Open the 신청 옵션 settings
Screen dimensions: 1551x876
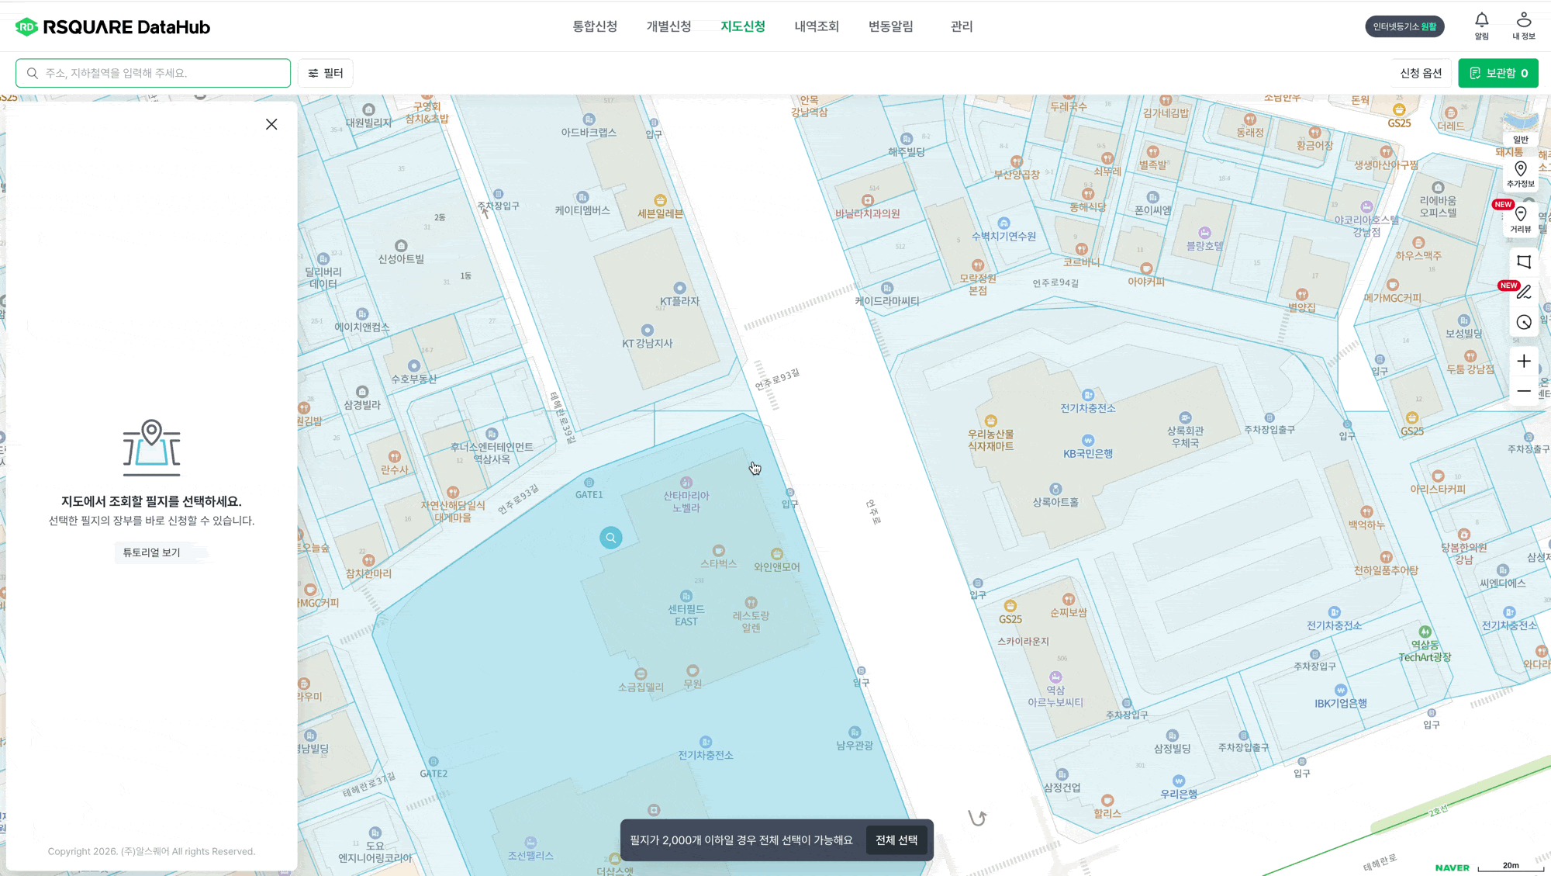point(1421,73)
